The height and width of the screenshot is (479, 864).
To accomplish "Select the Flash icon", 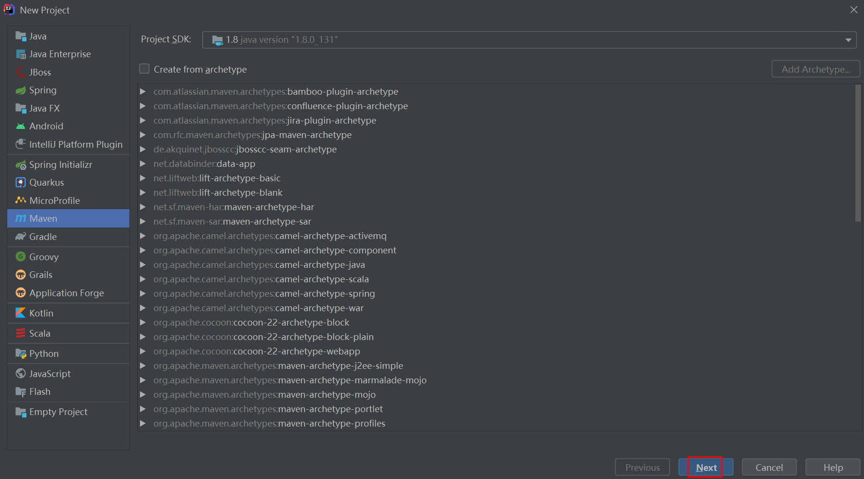I will coord(21,392).
